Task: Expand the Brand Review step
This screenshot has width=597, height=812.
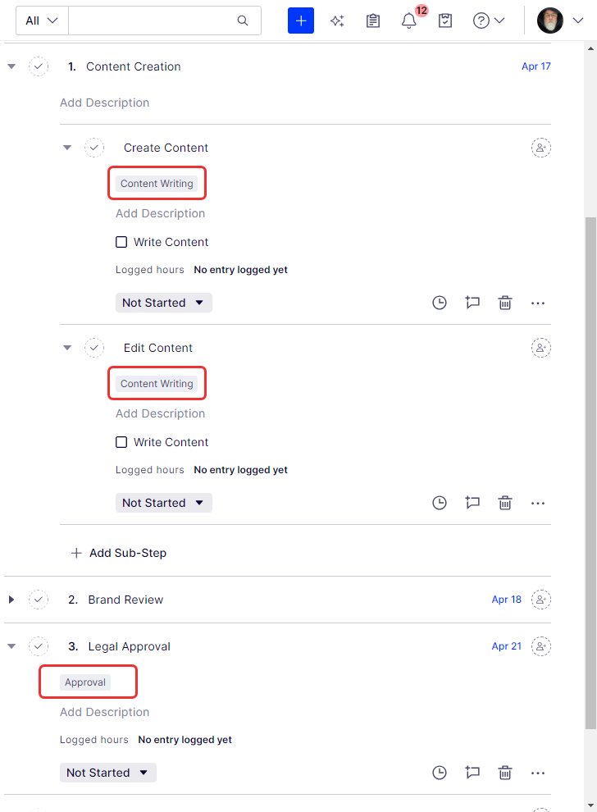Action: [x=11, y=600]
